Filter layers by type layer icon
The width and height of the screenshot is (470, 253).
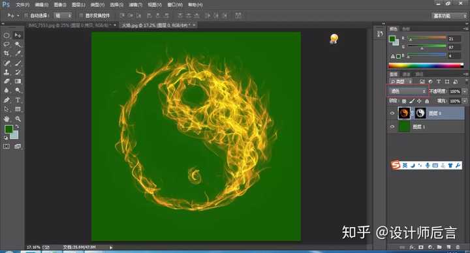click(439, 82)
